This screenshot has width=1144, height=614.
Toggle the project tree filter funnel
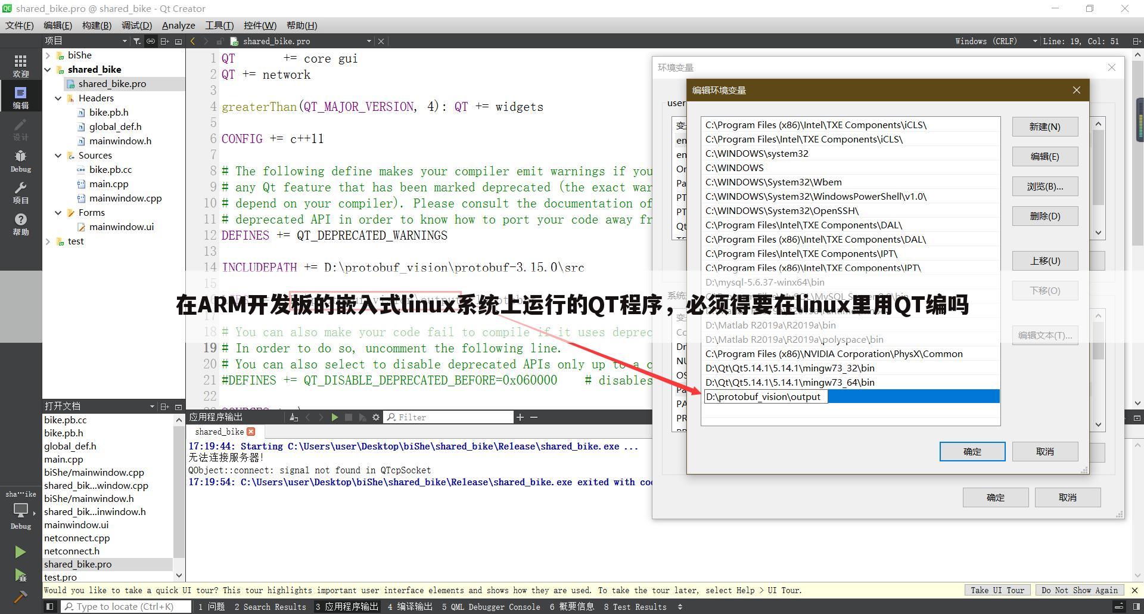tap(136, 41)
